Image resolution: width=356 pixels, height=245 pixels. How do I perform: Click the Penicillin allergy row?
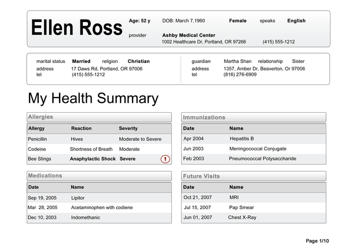pos(99,139)
